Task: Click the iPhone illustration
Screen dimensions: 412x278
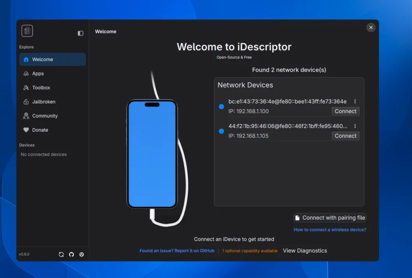Action: (152, 154)
